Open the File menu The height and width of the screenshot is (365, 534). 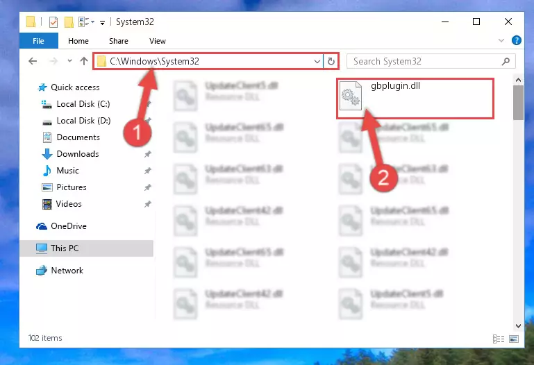[x=38, y=41]
